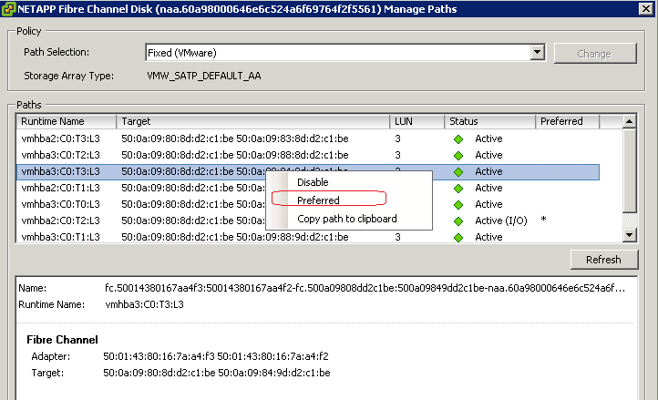The image size is (658, 400).
Task: Click the paths list scroll up arrow
Action: 629,121
